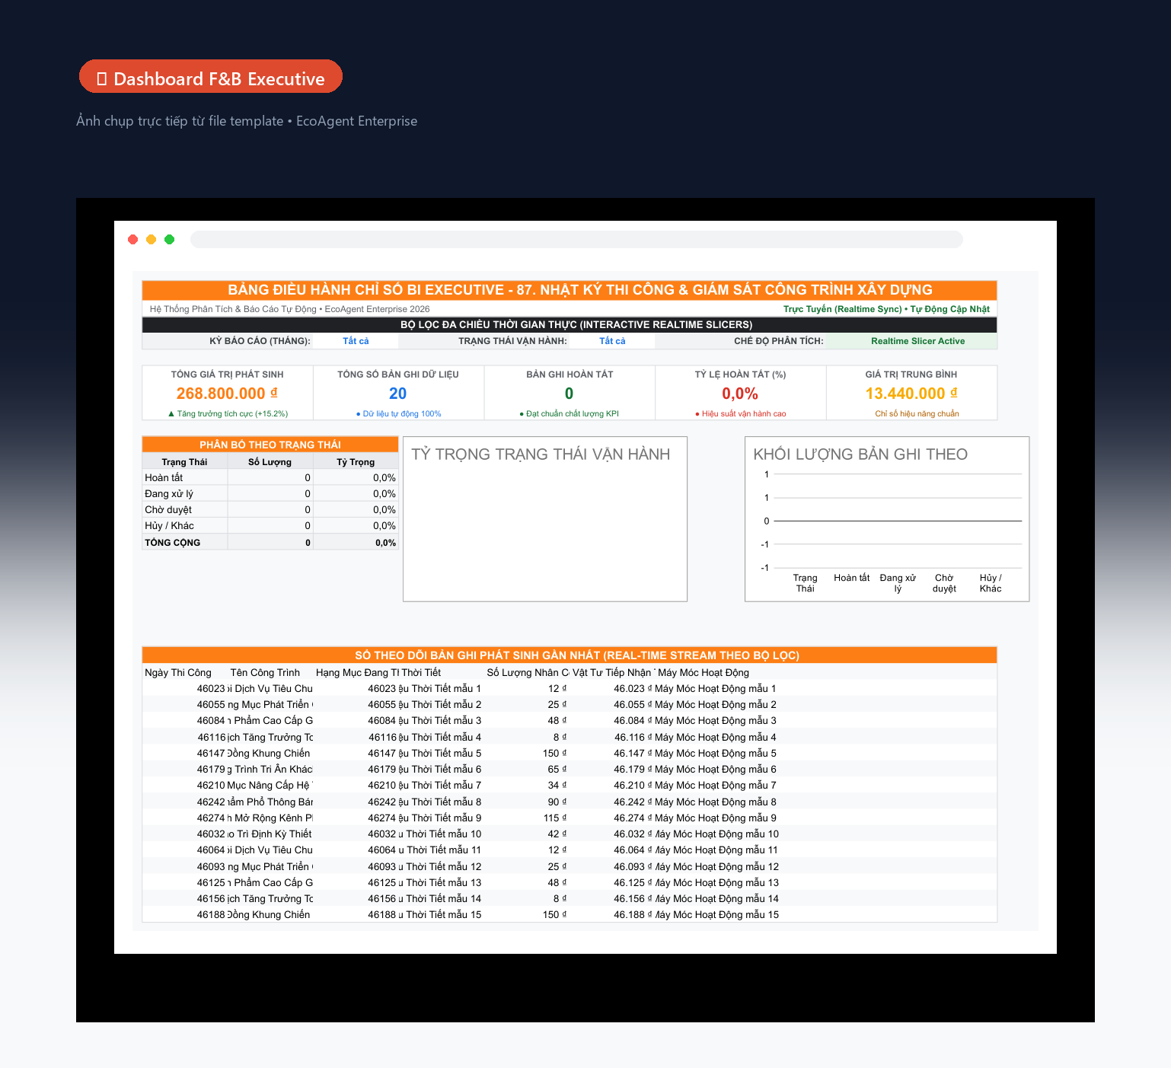The image size is (1171, 1068).
Task: Click the red close dot of mock browser
Action: click(x=133, y=239)
